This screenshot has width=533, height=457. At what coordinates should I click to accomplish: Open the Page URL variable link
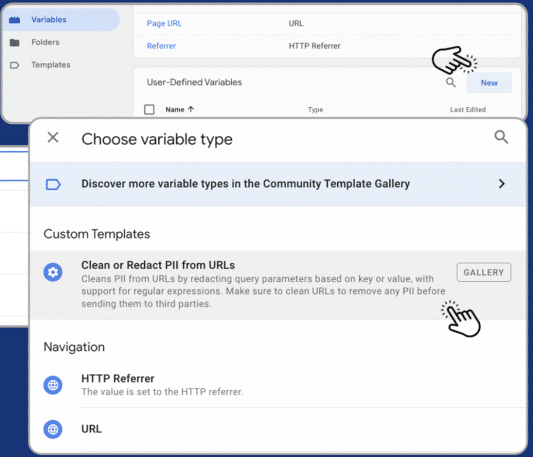point(164,23)
